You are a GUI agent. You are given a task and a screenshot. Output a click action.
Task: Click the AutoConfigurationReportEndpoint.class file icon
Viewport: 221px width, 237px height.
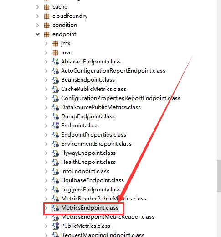[x=56, y=71]
